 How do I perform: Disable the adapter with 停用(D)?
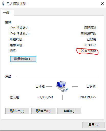point(43,111)
